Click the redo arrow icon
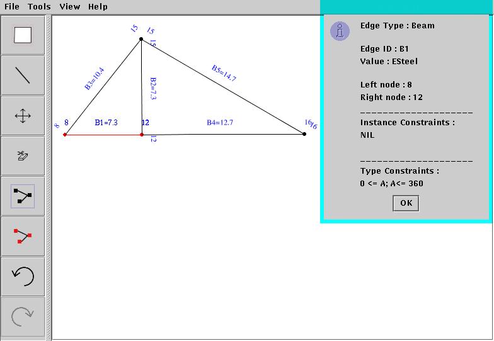Image resolution: width=494 pixels, height=341 pixels. click(x=23, y=316)
